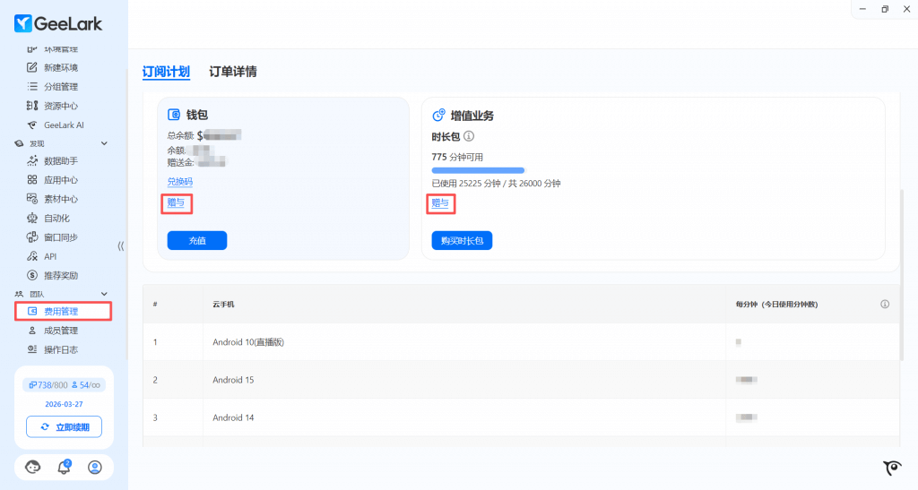918x490 pixels.
Task: Open the user profile avatar icon
Action: coord(95,467)
